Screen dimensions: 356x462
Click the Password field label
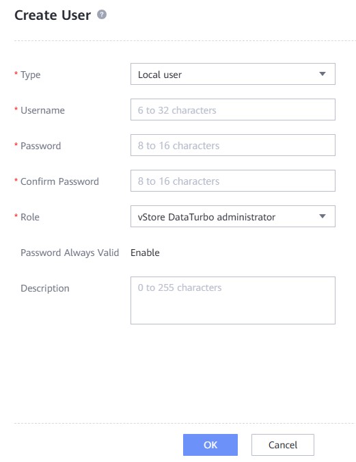pos(40,146)
